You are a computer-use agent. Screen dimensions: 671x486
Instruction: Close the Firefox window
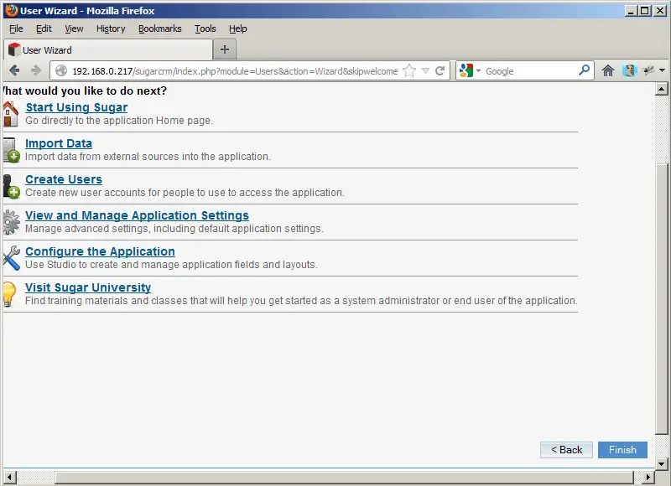click(x=659, y=11)
